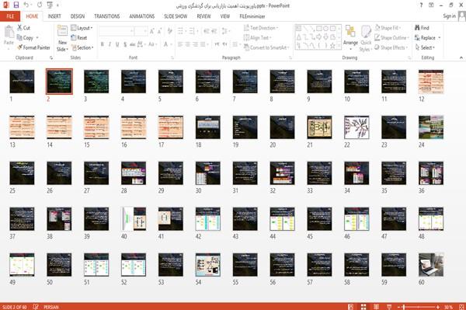Switch to DESIGN tab
Viewport: 466px width, 310px height.
(78, 16)
